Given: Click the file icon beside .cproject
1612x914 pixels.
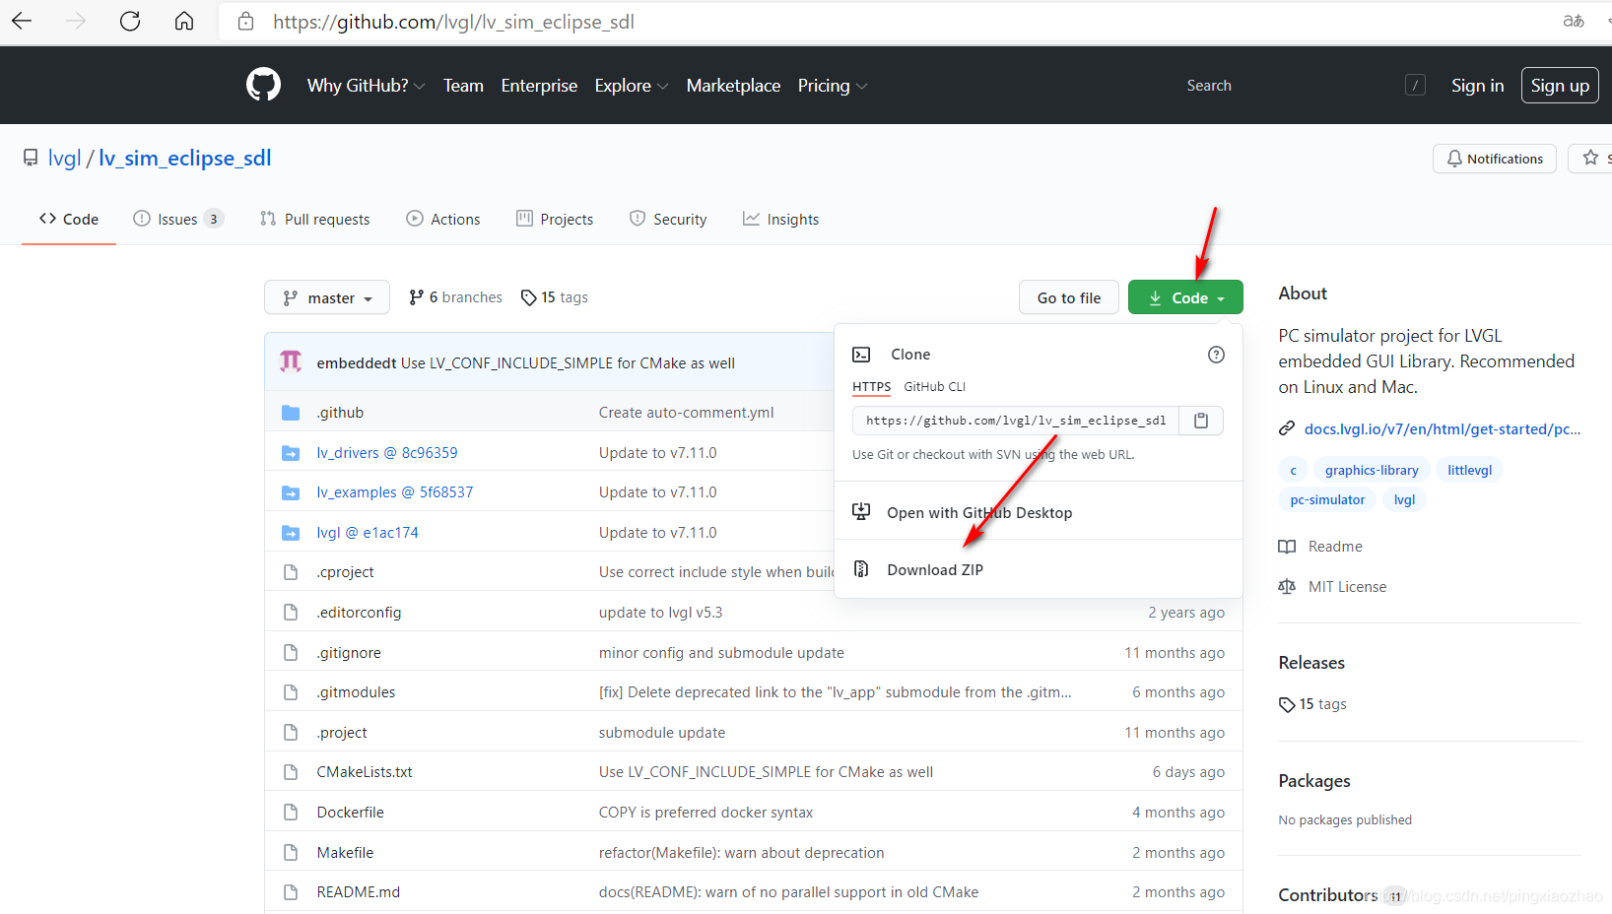Looking at the screenshot, I should tap(291, 572).
